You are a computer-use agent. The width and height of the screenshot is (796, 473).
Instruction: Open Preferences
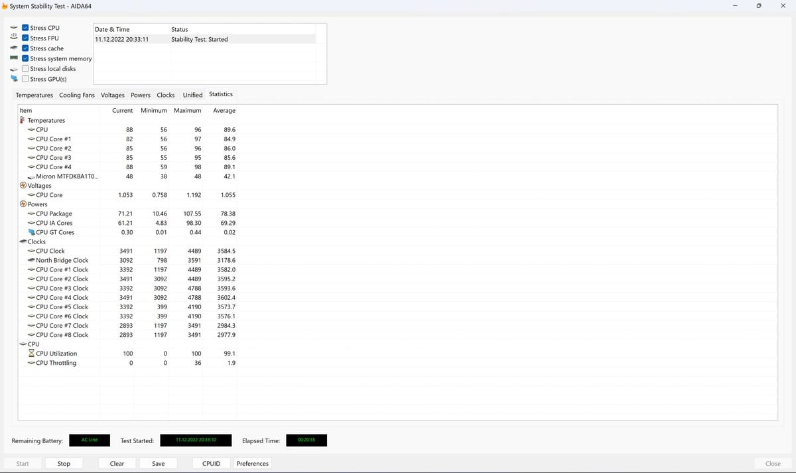click(253, 464)
